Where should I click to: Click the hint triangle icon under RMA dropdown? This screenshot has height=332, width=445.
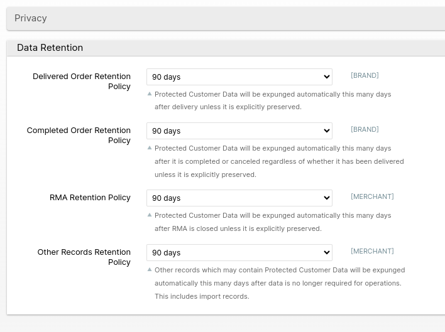(x=150, y=215)
